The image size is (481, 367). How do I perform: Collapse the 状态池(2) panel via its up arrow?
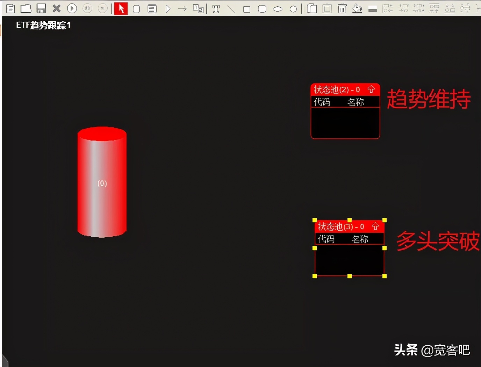coord(372,89)
